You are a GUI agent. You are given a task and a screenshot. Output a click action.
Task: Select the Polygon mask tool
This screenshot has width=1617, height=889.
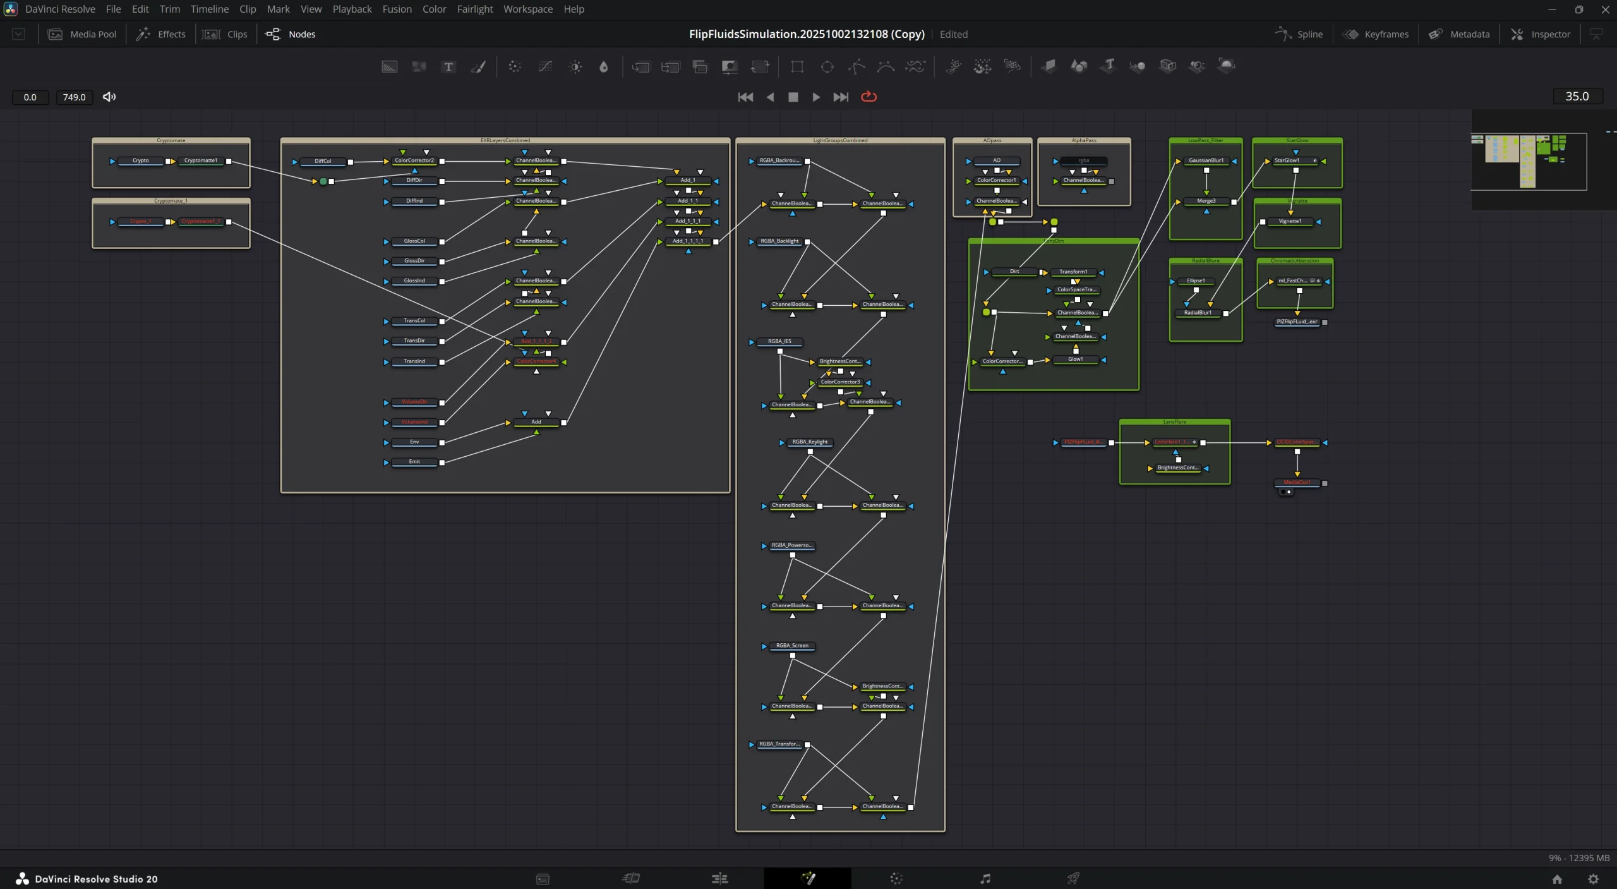point(856,66)
